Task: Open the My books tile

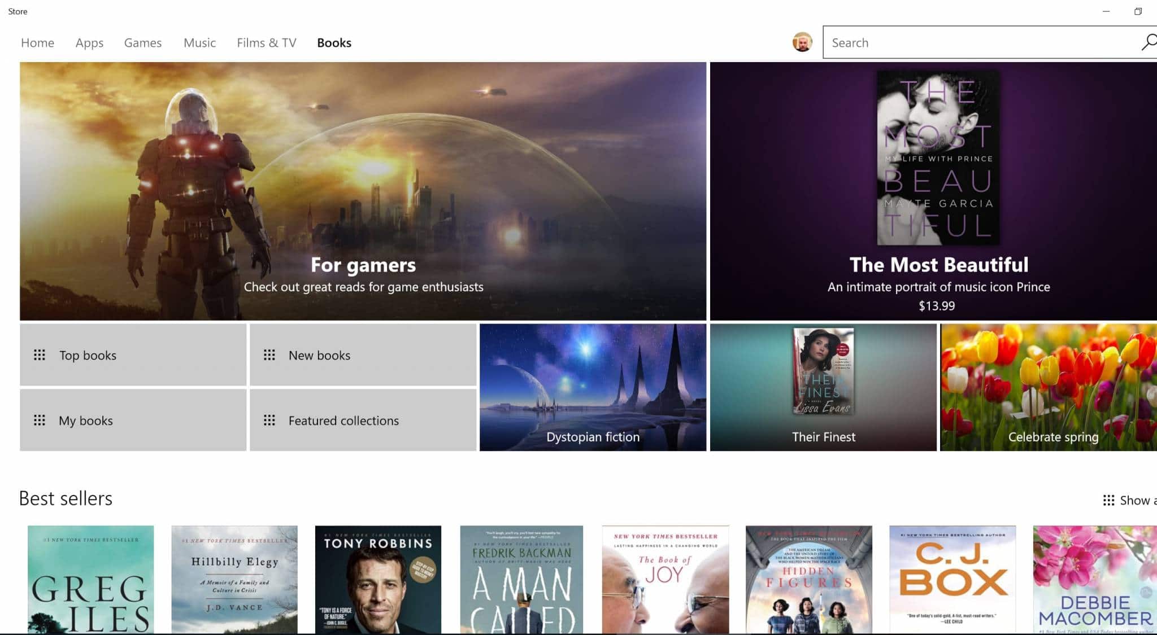Action: (x=133, y=420)
